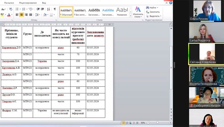Open the Стили dialog launcher

click(x=143, y=20)
